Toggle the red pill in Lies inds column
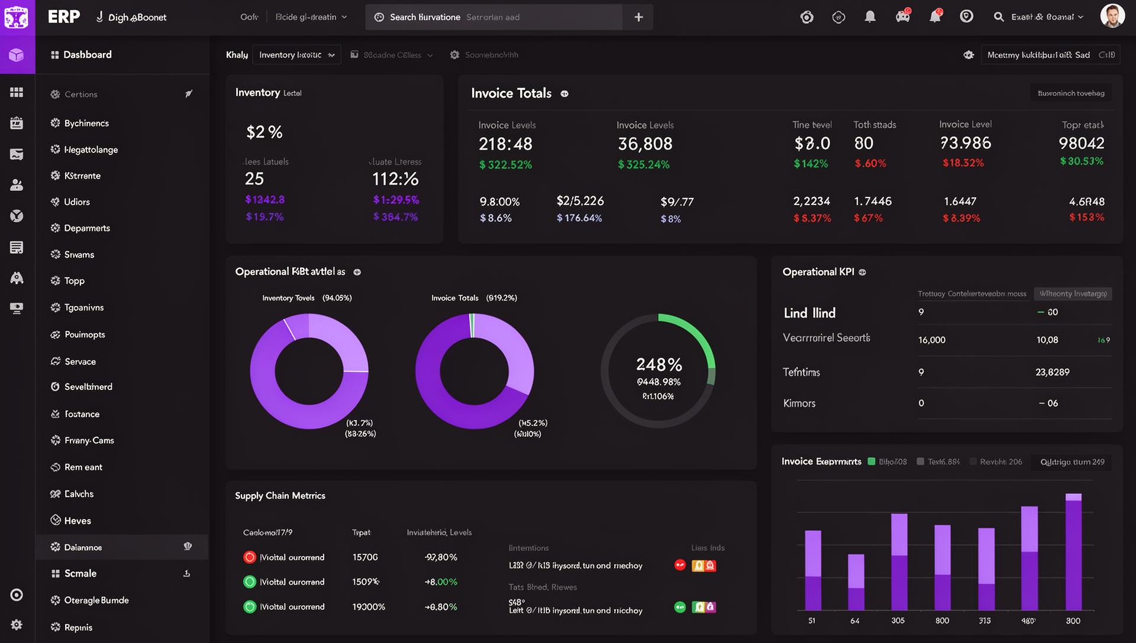Image resolution: width=1136 pixels, height=643 pixels. pyautogui.click(x=680, y=565)
